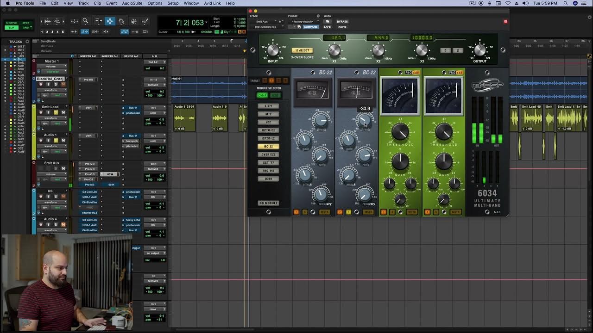Click the X2 crossover frequency knob
Viewport: 593px width, 333px height.
378,49
